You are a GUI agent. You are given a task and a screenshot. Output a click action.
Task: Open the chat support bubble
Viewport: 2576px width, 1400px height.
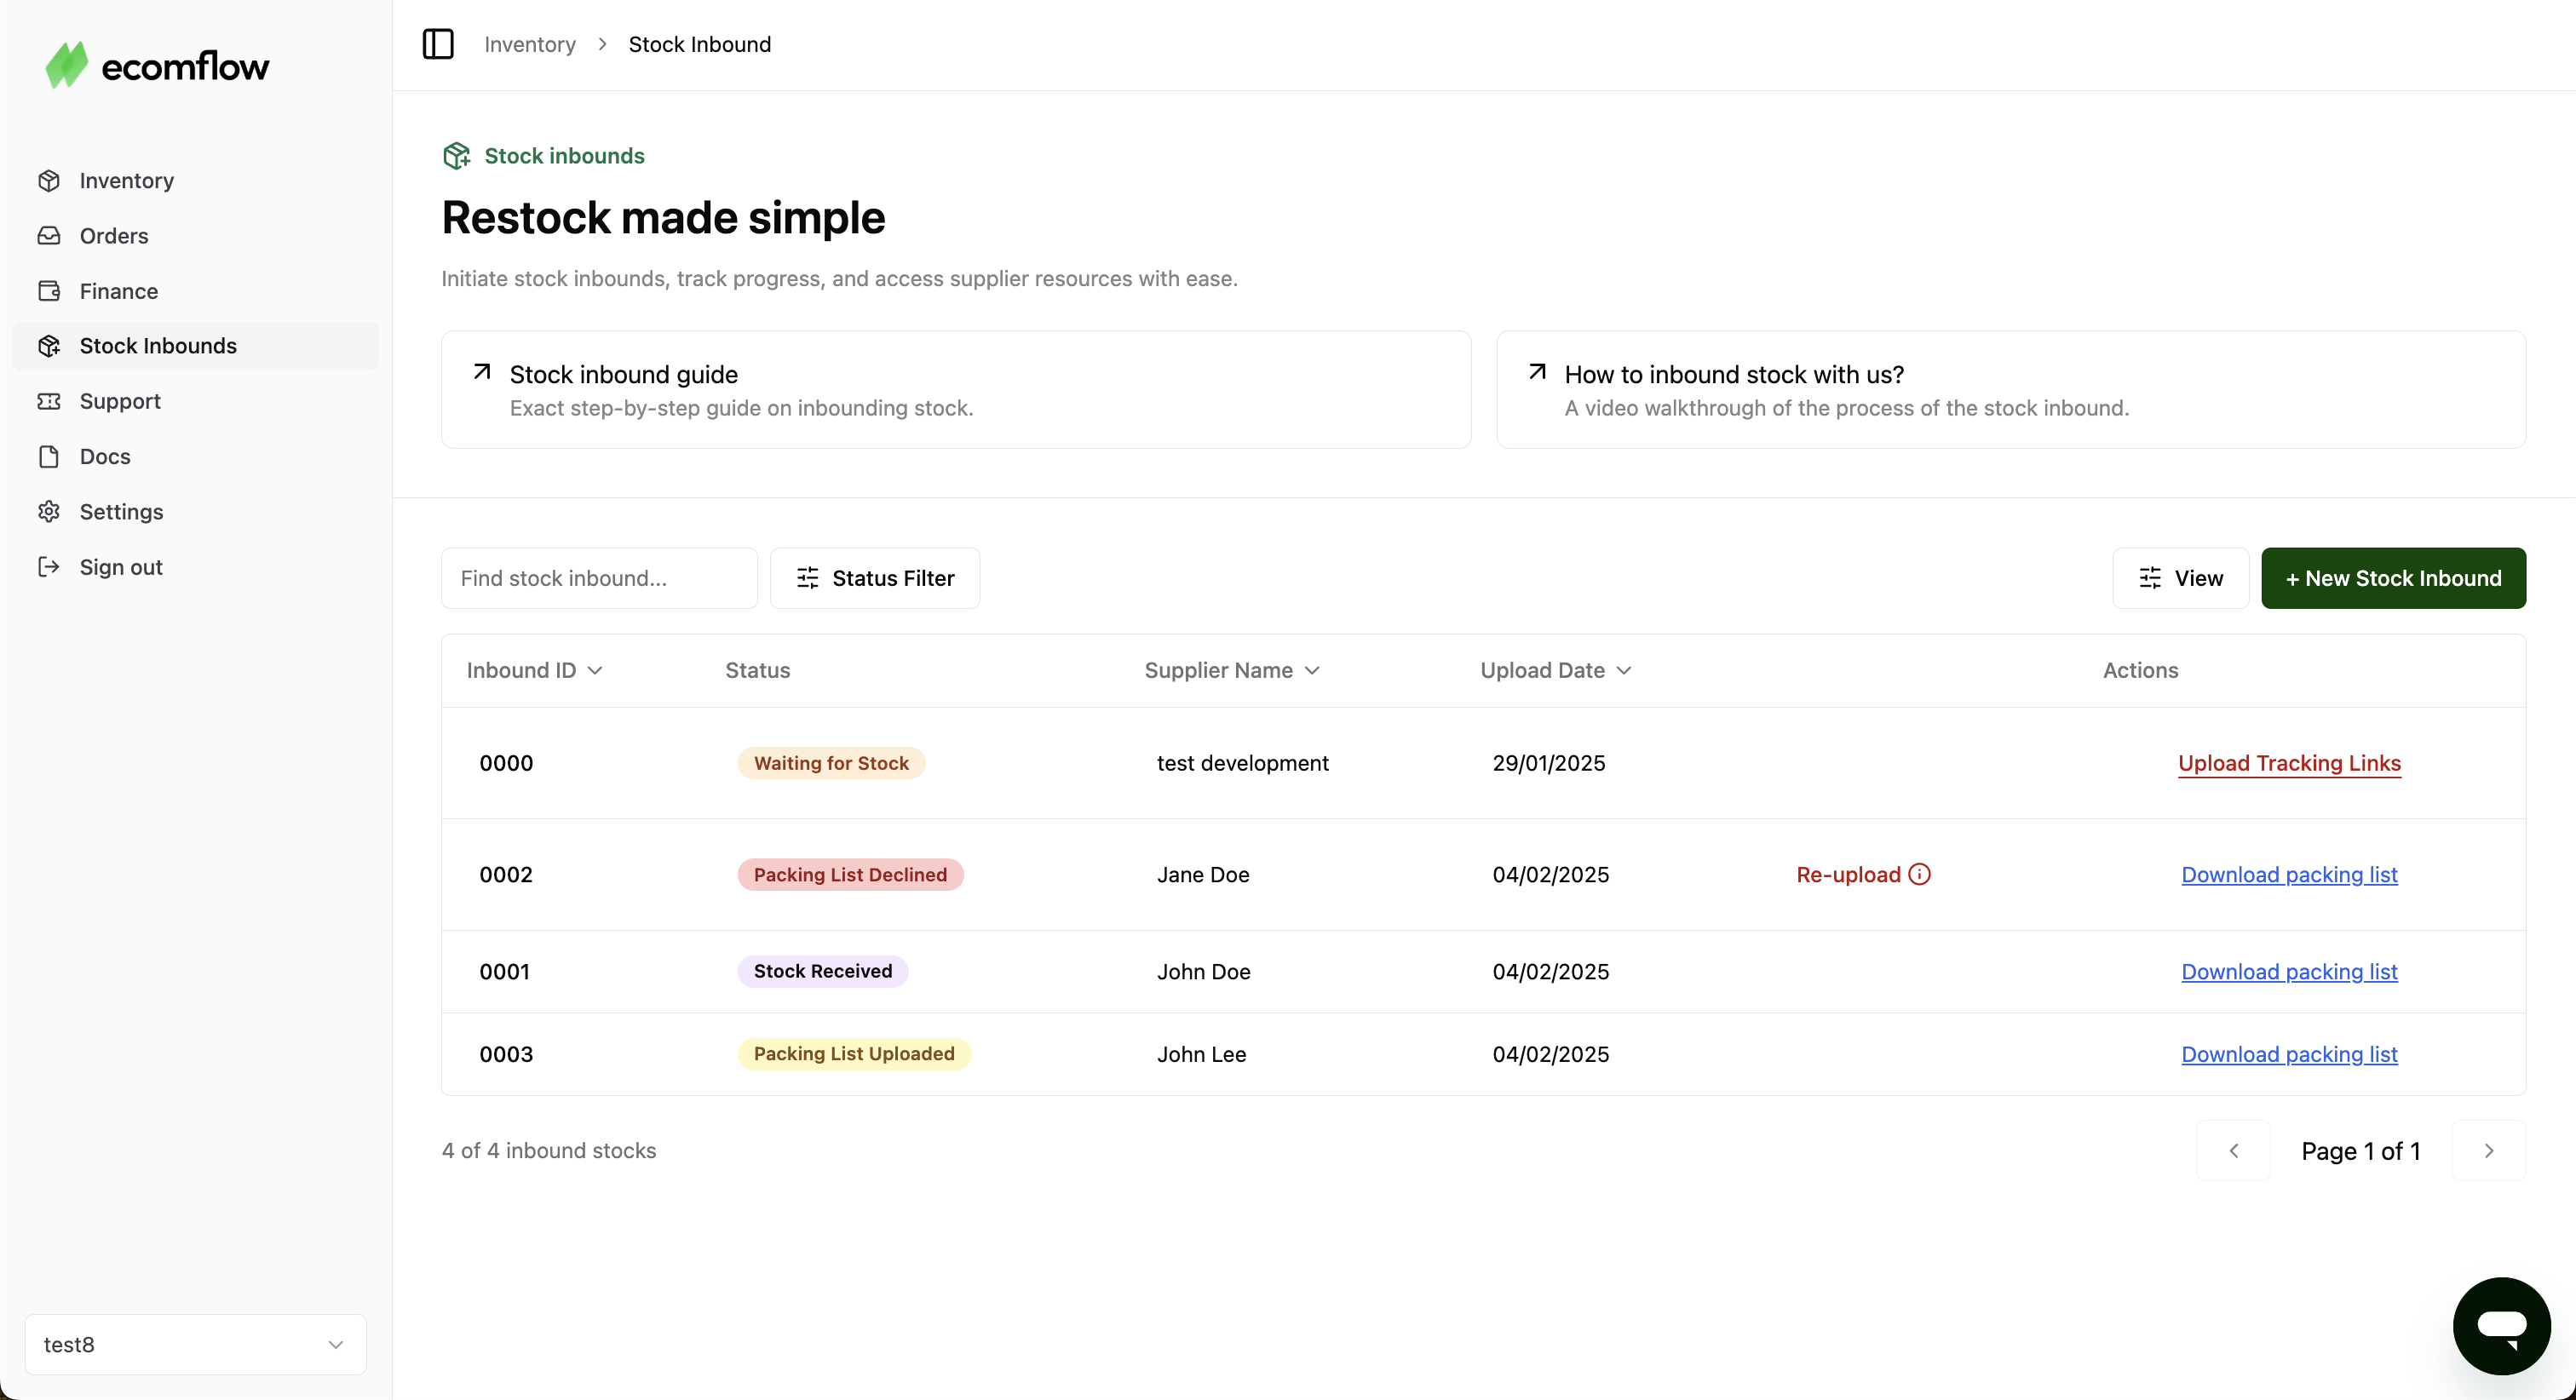point(2501,1325)
